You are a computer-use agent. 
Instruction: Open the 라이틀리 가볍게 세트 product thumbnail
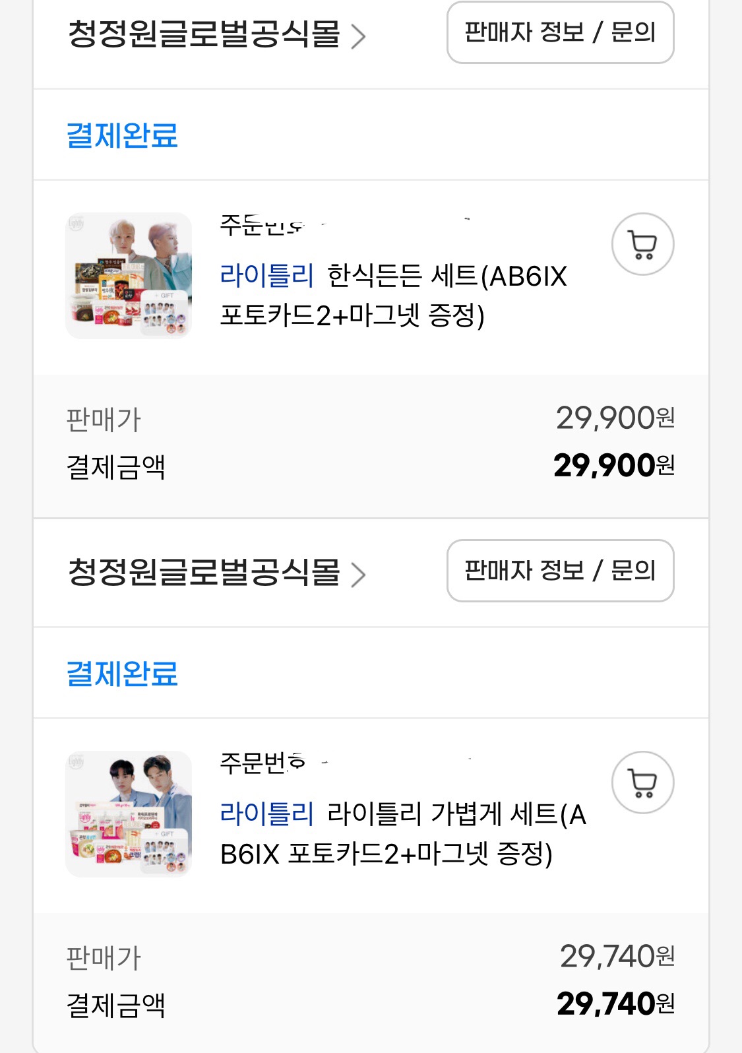[x=129, y=814]
